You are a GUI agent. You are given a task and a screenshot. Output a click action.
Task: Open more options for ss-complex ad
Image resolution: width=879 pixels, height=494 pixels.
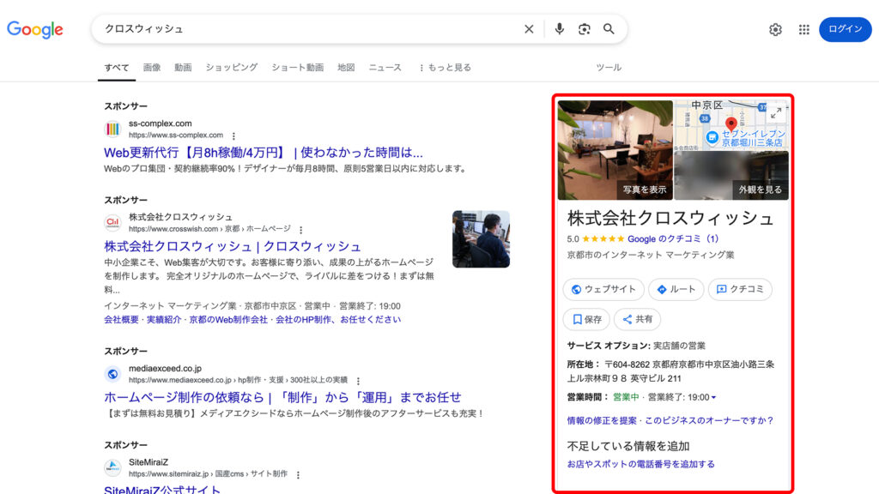pyautogui.click(x=233, y=136)
